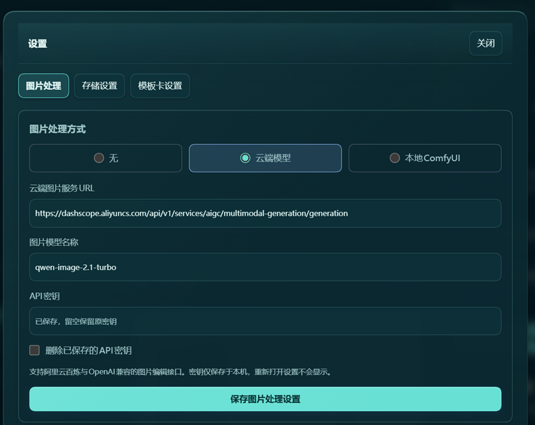
Task: Click the 设置 dialog title
Action: click(x=38, y=43)
